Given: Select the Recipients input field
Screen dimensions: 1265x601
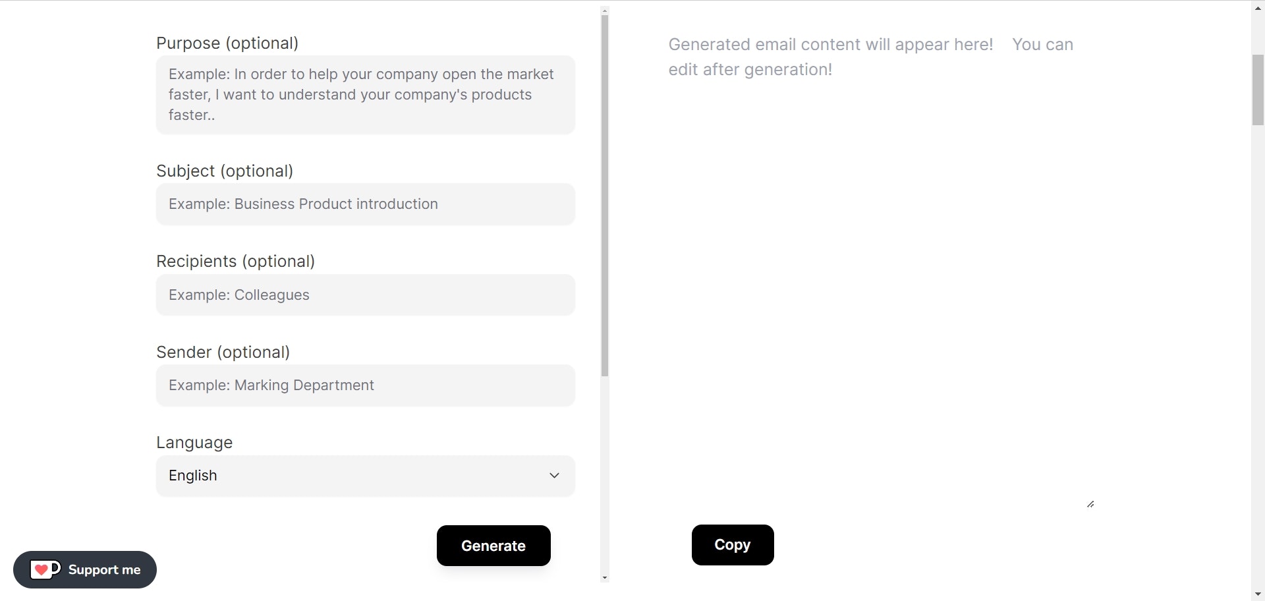Looking at the screenshot, I should click(365, 295).
